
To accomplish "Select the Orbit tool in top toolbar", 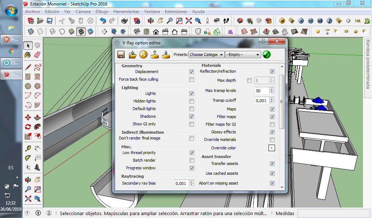I will pos(151,21).
